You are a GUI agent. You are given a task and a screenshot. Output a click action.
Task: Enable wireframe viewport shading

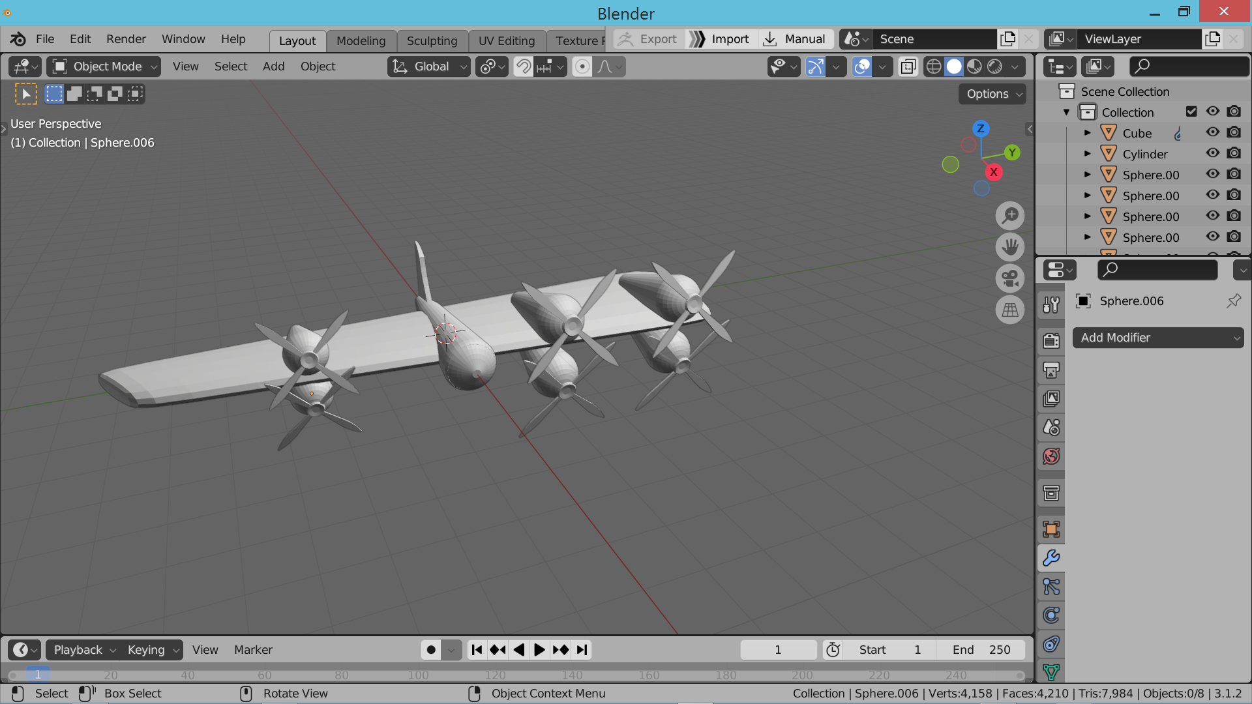click(934, 66)
